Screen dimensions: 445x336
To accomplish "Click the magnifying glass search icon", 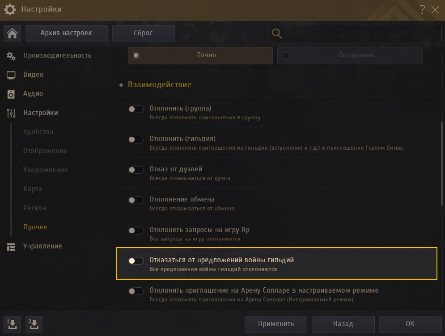I will tap(277, 34).
